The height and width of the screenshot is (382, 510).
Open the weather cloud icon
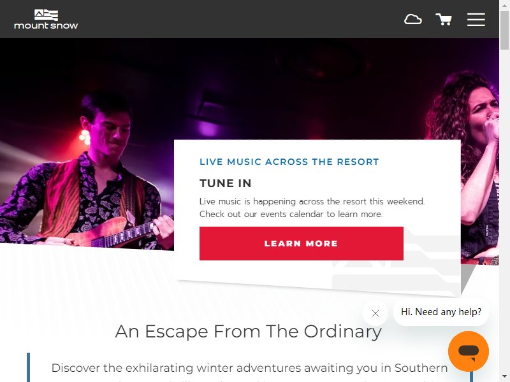tap(412, 20)
